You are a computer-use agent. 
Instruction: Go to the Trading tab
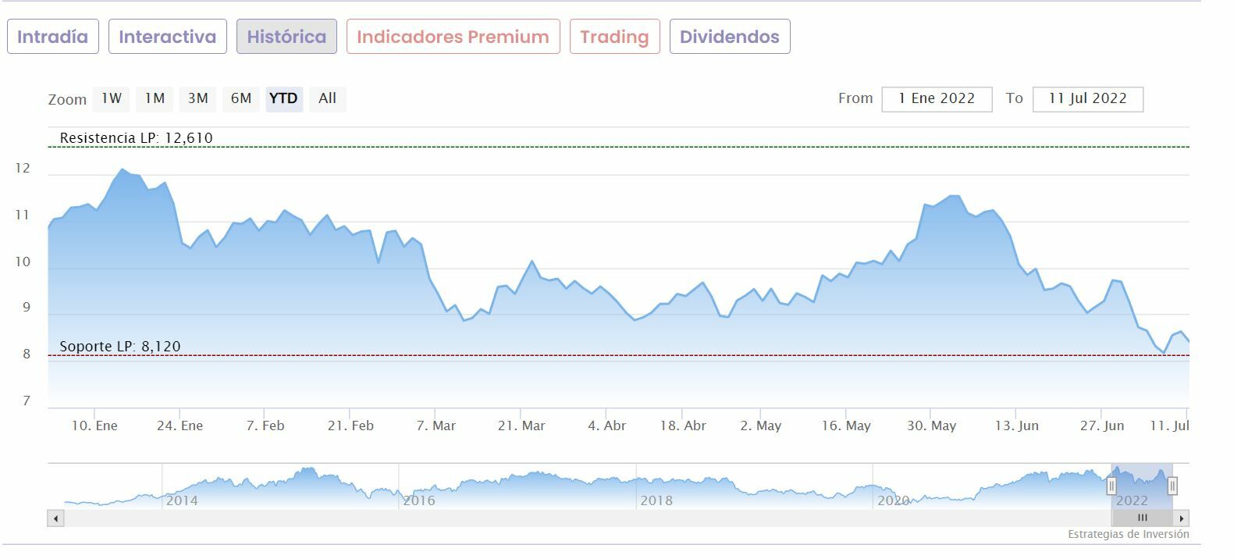coord(614,37)
